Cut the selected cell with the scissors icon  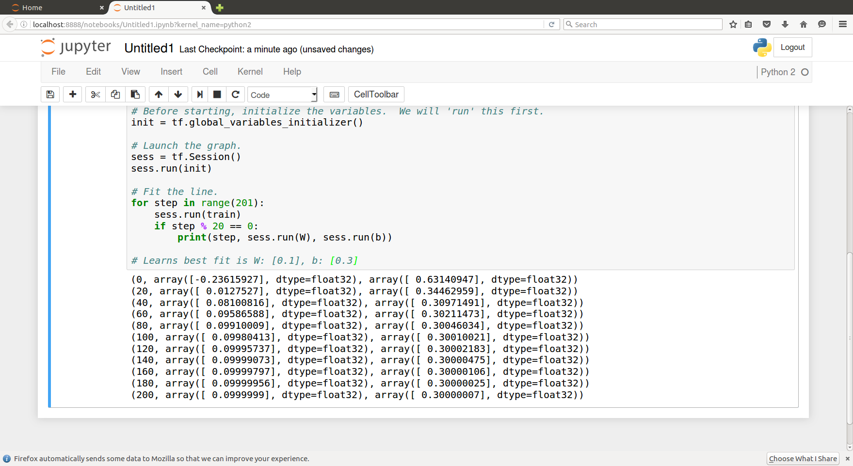click(x=95, y=94)
